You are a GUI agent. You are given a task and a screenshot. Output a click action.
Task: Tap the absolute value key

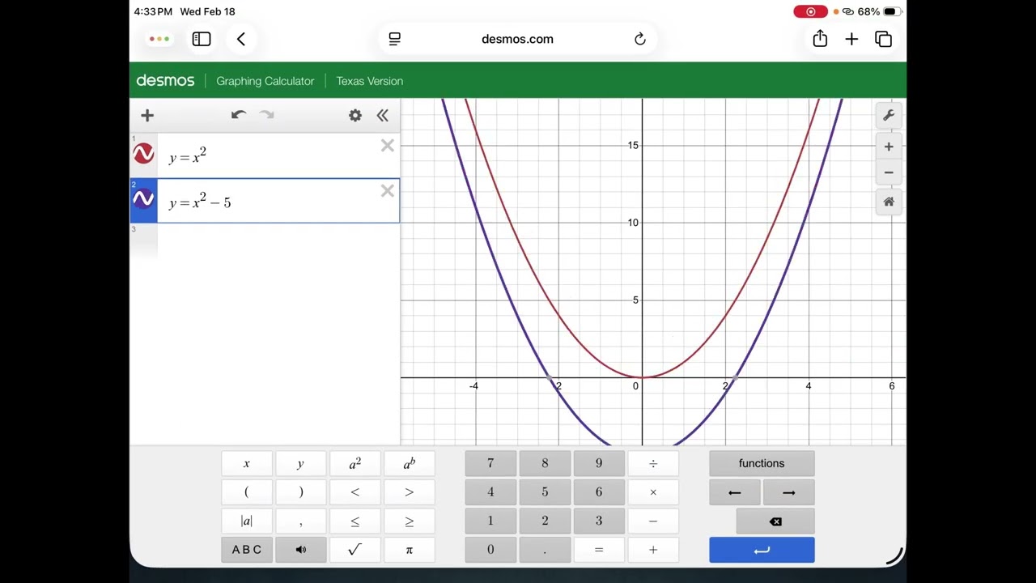click(x=247, y=521)
